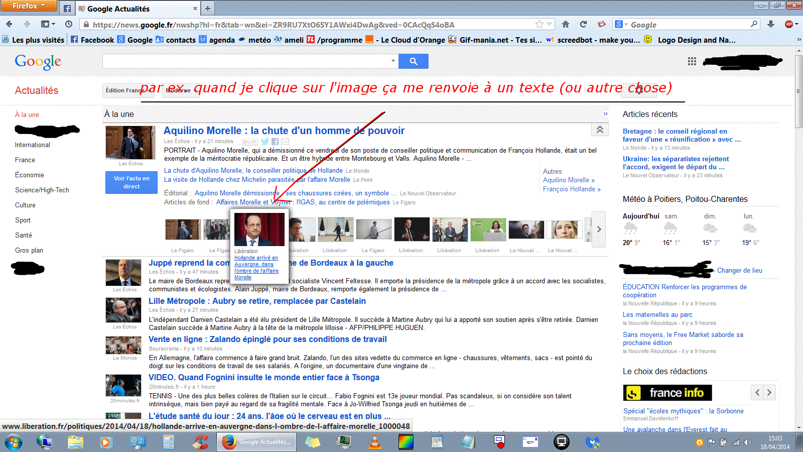The image size is (803, 452).
Task: Reload the page with the refresh icon
Action: [x=583, y=24]
